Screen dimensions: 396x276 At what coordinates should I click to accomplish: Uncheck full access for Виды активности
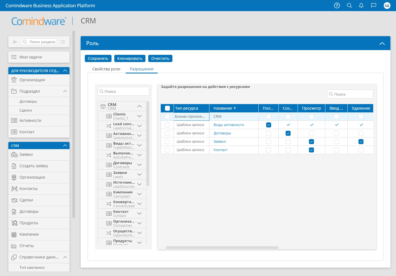point(269,125)
